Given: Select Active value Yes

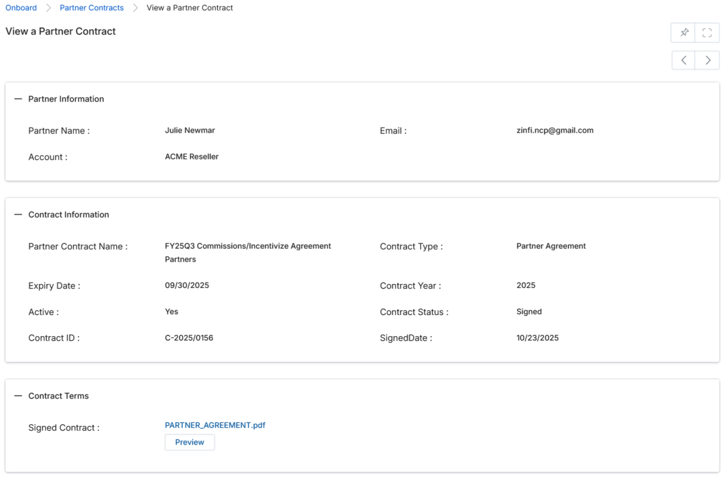Looking at the screenshot, I should 171,311.
